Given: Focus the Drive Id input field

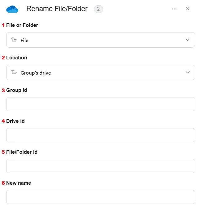Looking at the screenshot, I should pyautogui.click(x=101, y=135).
